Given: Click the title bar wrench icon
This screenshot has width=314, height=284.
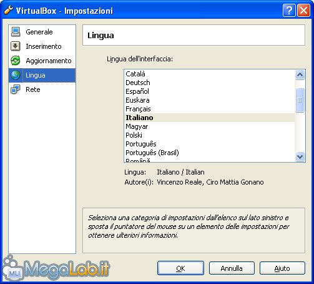Looking at the screenshot, I should (9, 10).
